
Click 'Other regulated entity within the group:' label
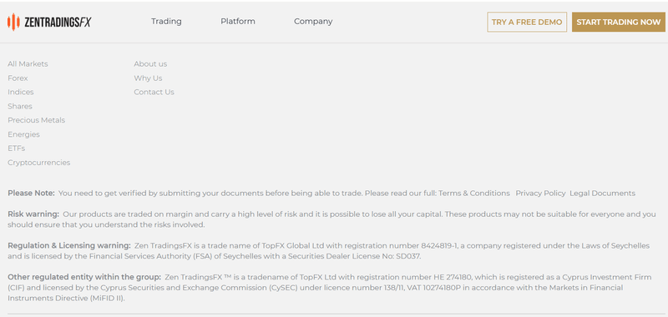coord(84,277)
